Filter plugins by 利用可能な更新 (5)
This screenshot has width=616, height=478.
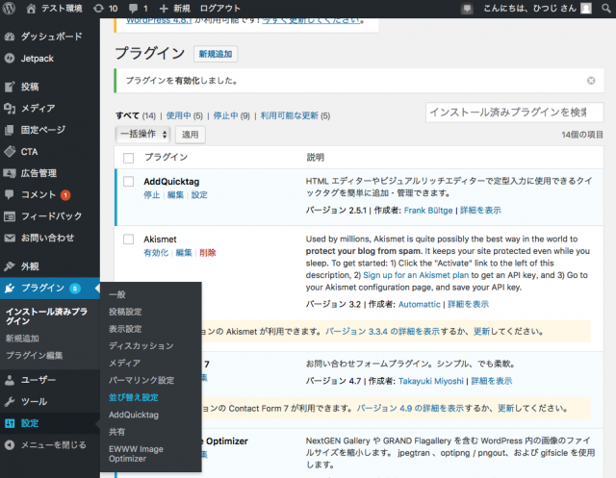[x=295, y=115]
